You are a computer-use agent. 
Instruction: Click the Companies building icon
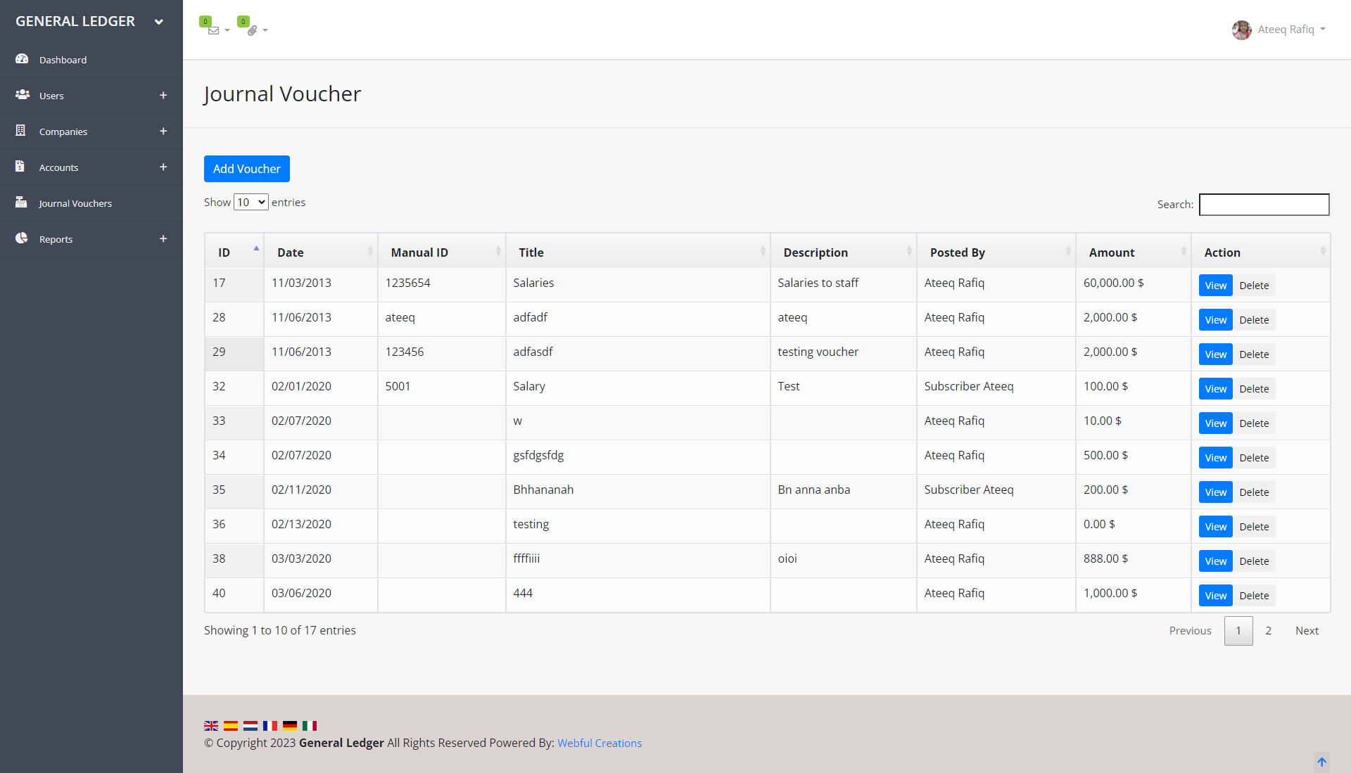[x=20, y=131]
